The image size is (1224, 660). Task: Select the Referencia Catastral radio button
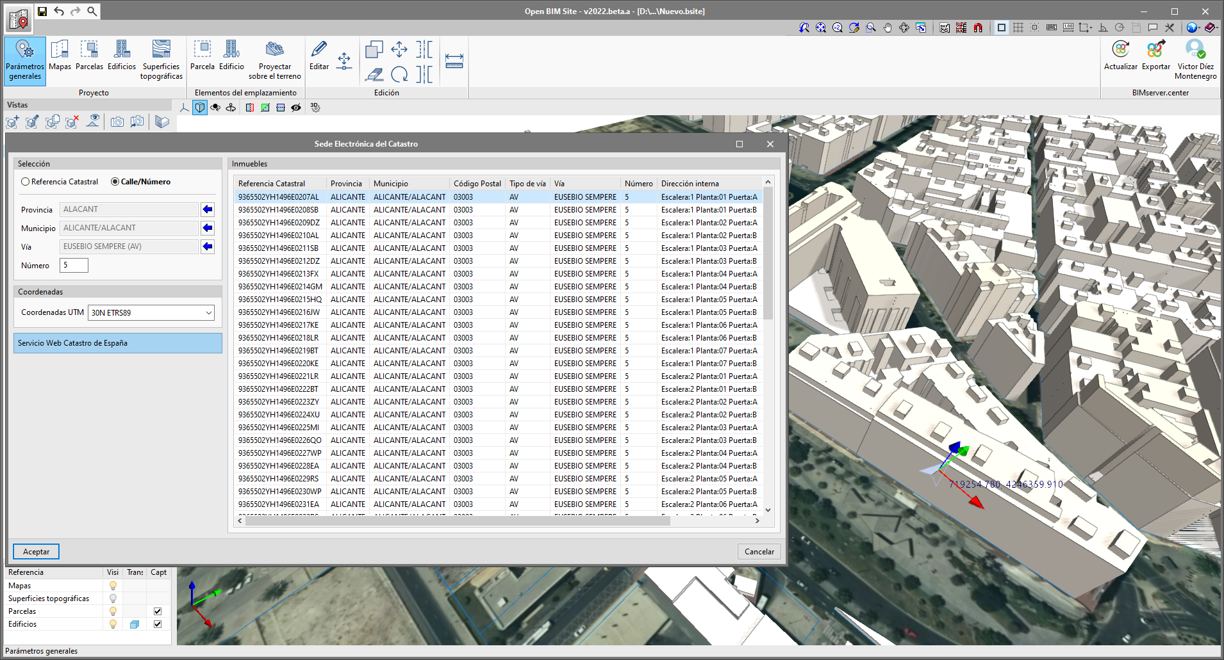26,182
